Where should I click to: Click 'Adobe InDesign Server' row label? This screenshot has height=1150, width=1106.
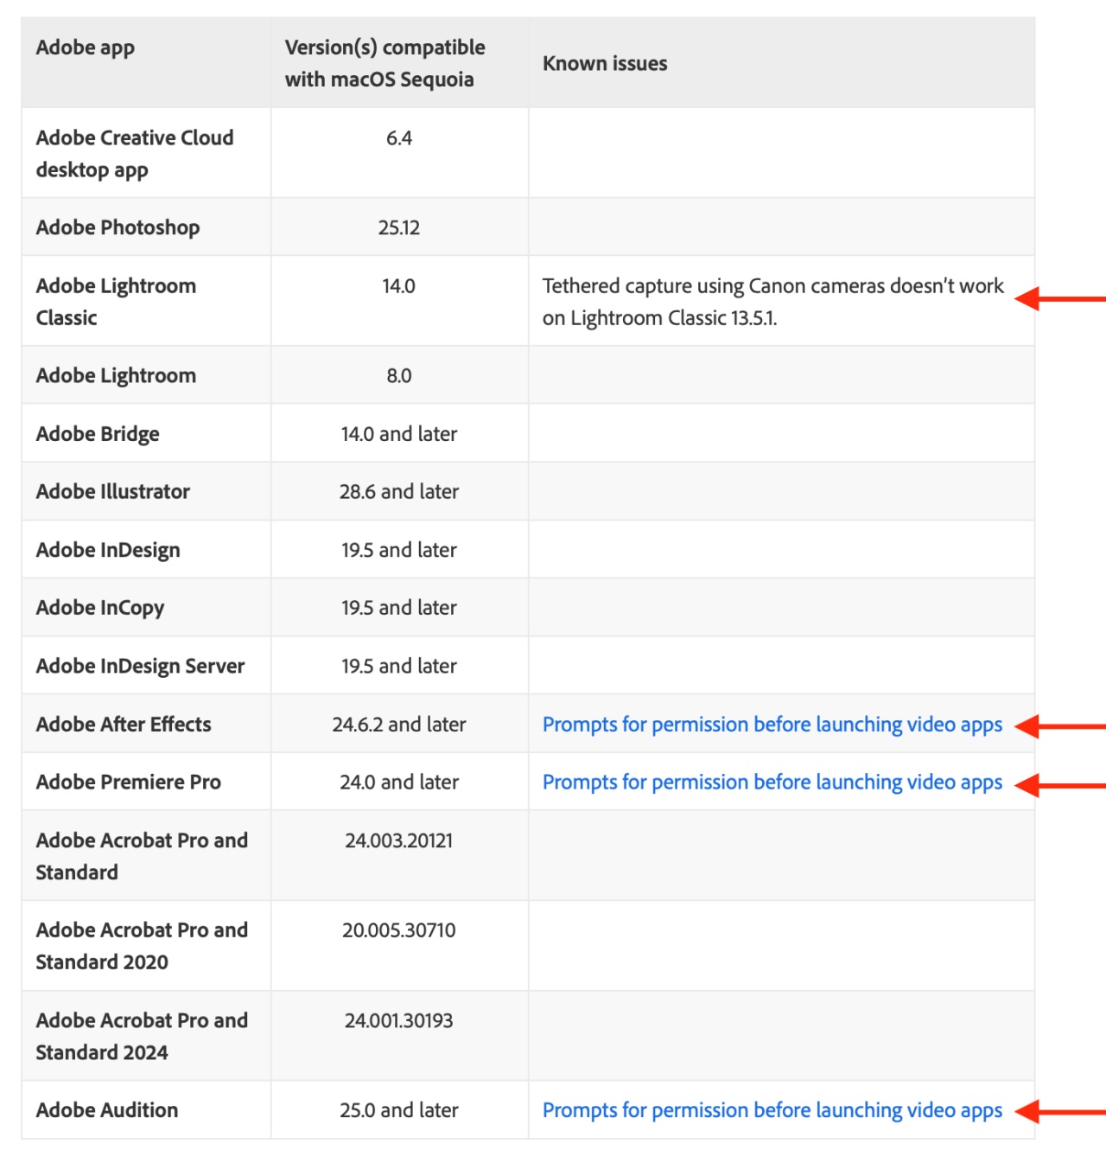pos(141,666)
